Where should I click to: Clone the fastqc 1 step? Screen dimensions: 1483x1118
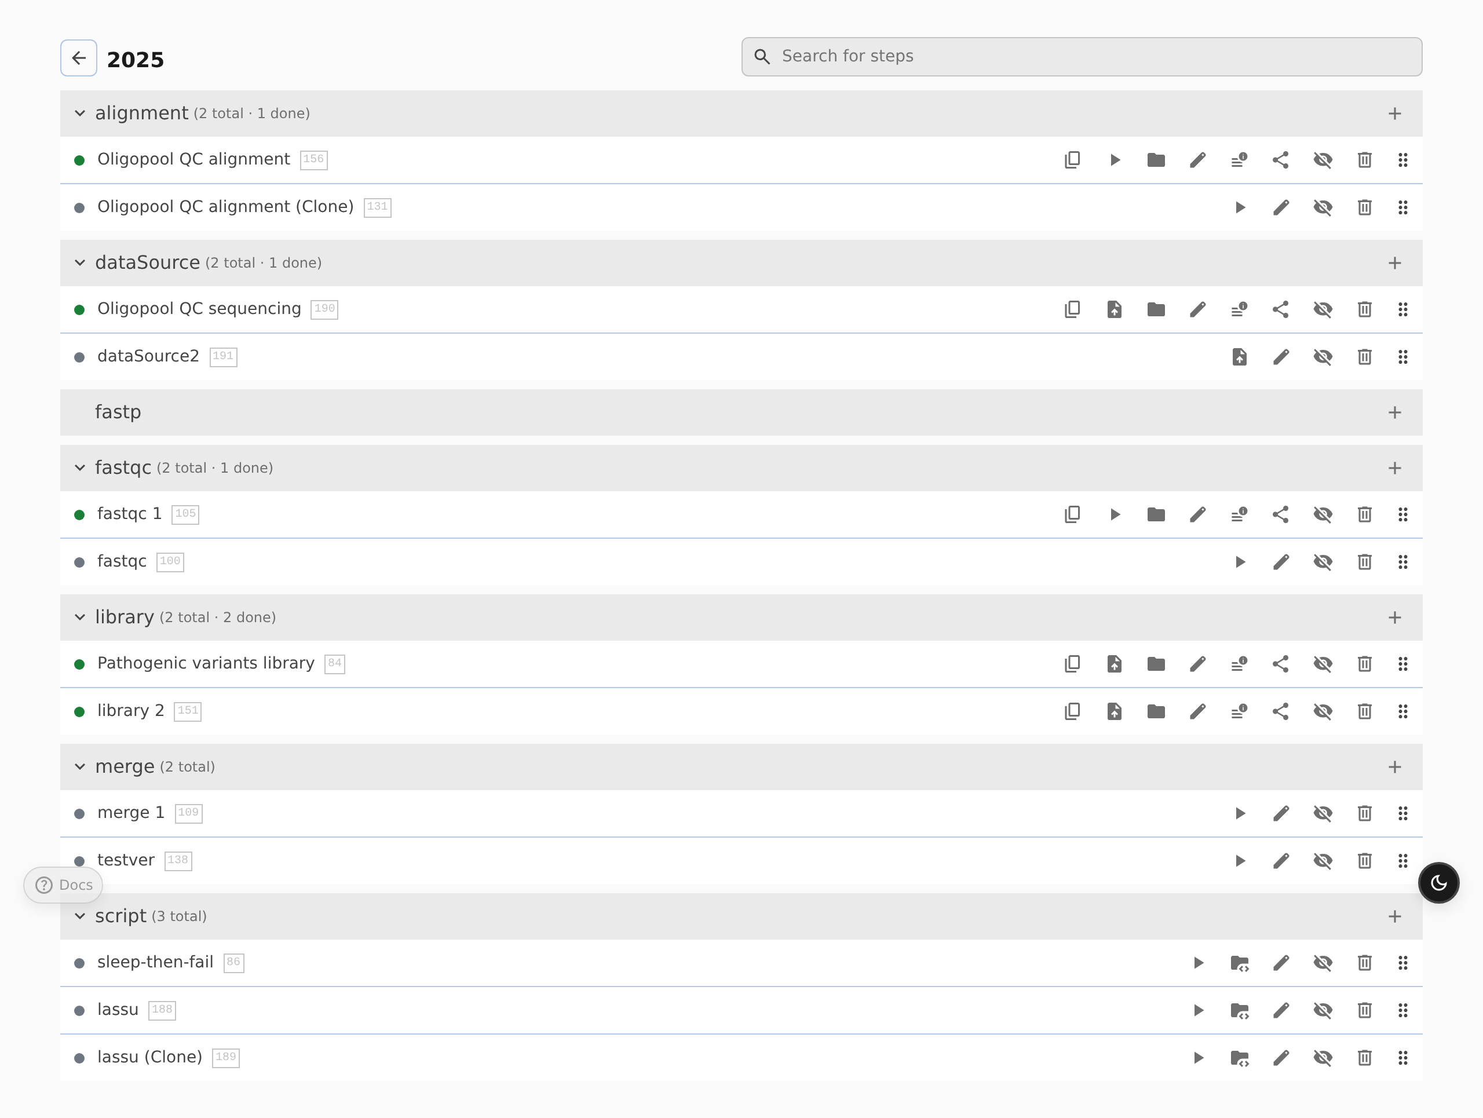pyautogui.click(x=1072, y=514)
